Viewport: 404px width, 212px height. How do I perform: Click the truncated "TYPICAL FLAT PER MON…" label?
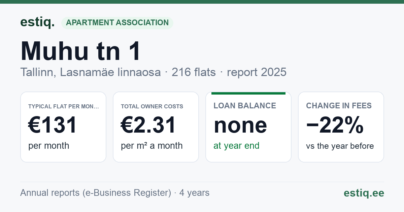[x=64, y=106]
